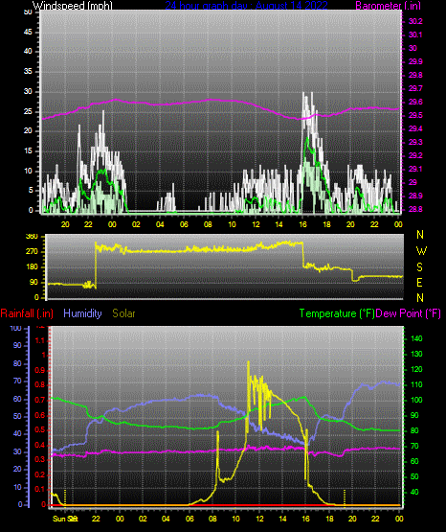Screen dimensions: 446x532
Task: Click the blue 'Humidity' legend label
Action: [x=82, y=313]
